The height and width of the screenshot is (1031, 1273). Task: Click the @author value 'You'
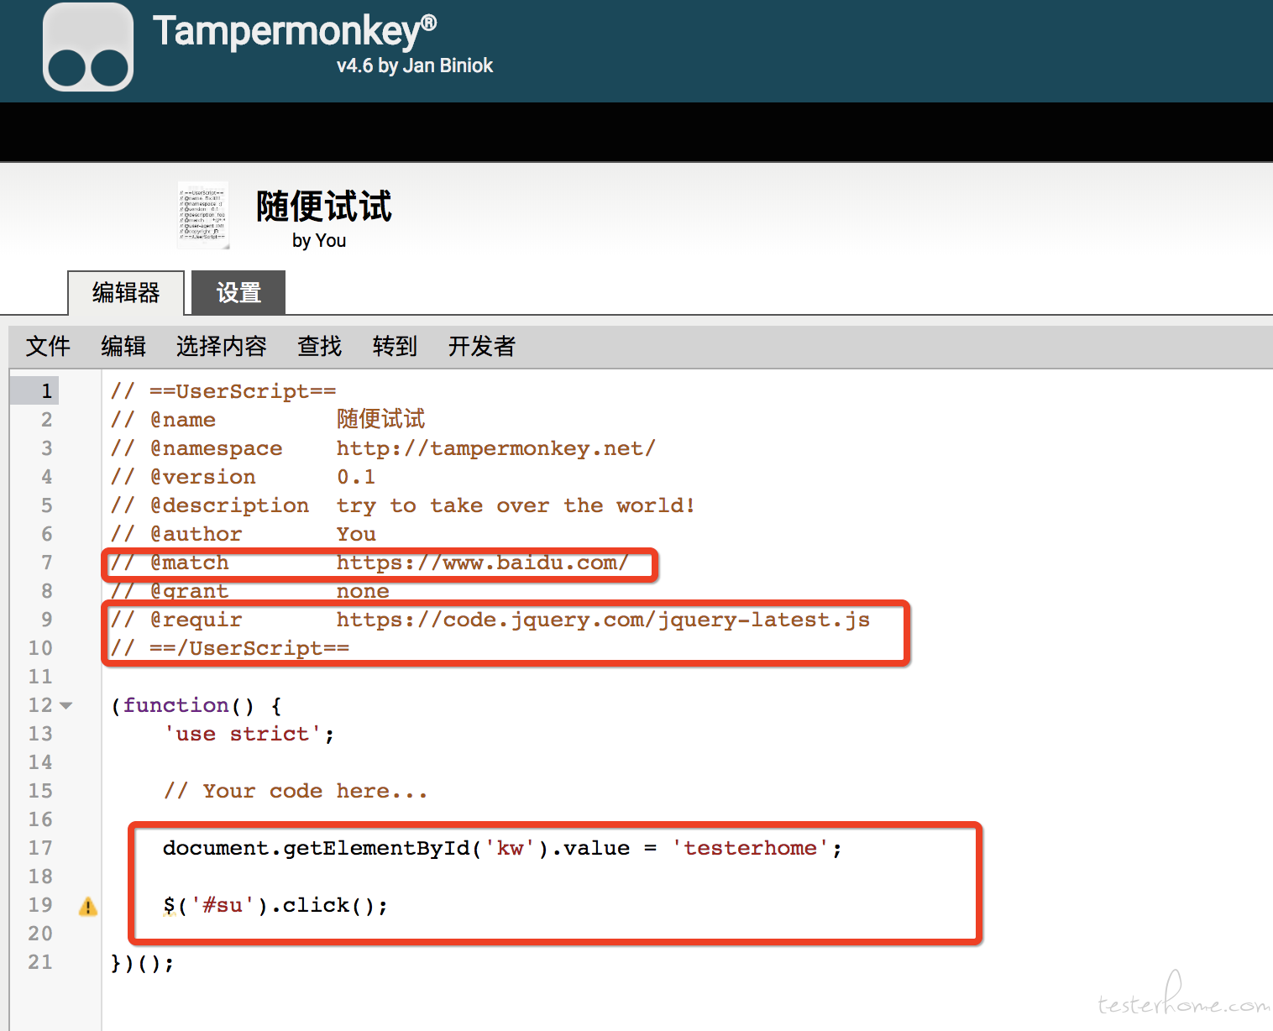click(356, 534)
